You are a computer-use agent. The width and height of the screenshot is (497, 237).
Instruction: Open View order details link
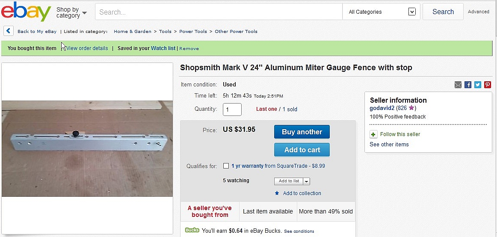click(87, 48)
